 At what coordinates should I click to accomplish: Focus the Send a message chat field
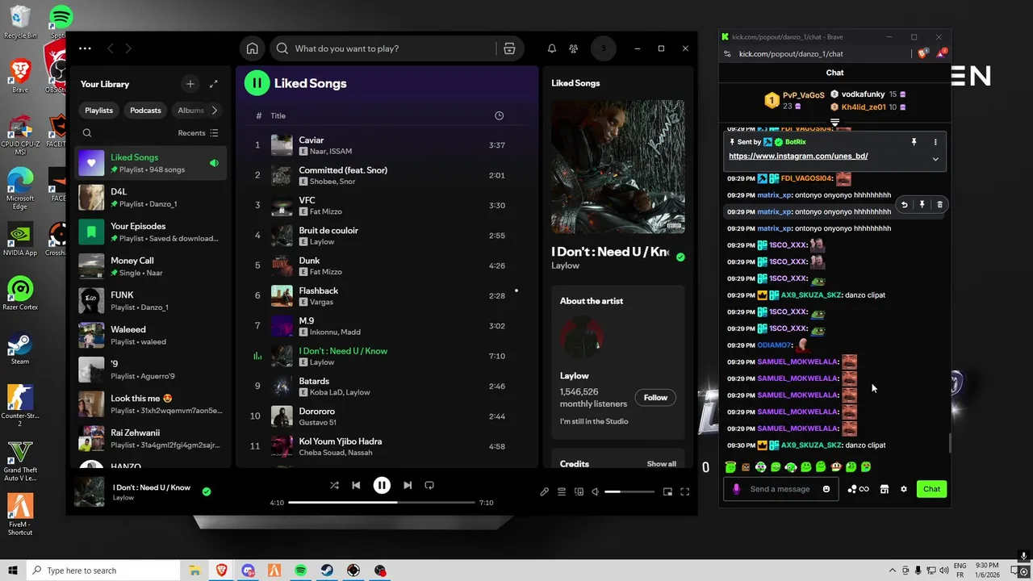pyautogui.click(x=780, y=489)
